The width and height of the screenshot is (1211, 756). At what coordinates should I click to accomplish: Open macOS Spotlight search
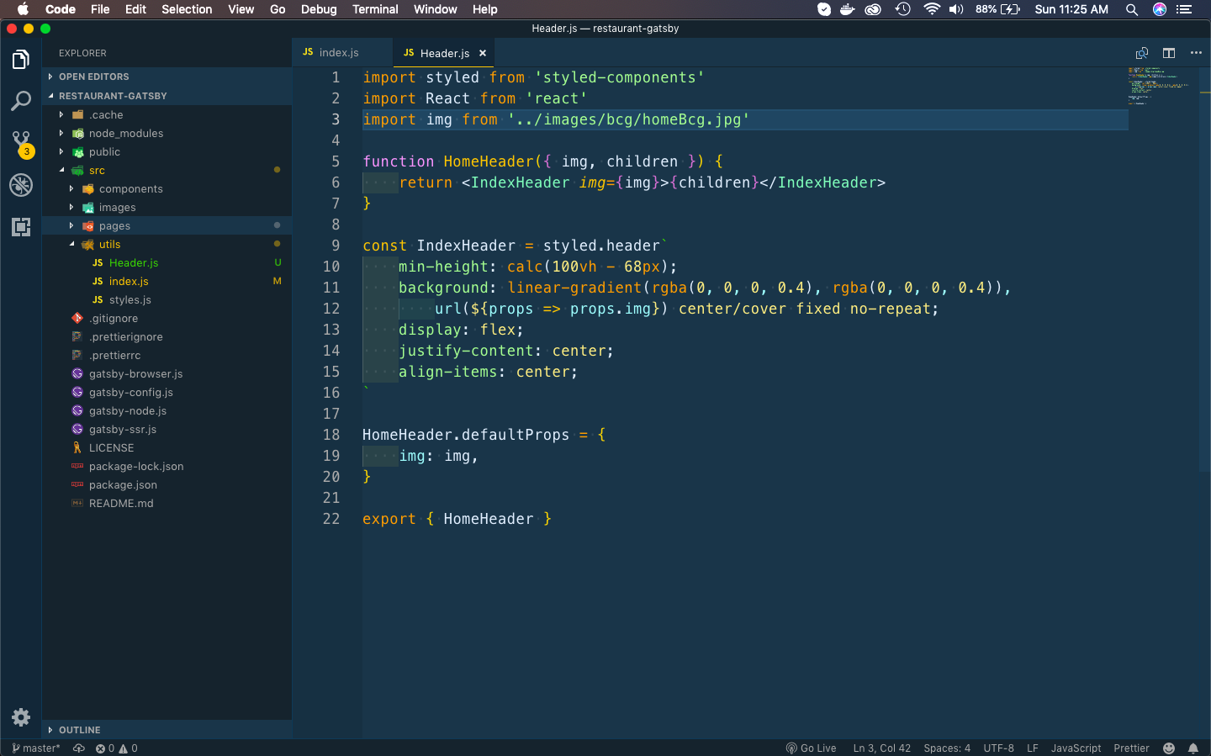point(1132,9)
